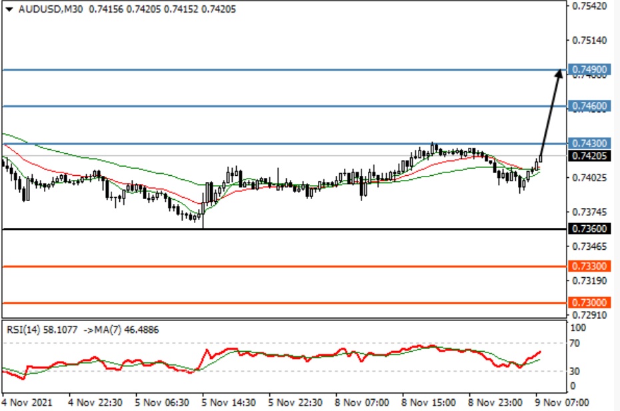Click the 0.74025 price scale value
Image resolution: width=620 pixels, height=411 pixels.
point(589,178)
